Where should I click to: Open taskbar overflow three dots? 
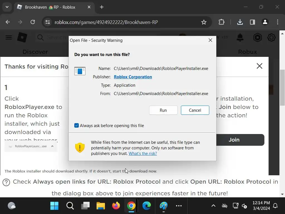pyautogui.click(x=179, y=206)
